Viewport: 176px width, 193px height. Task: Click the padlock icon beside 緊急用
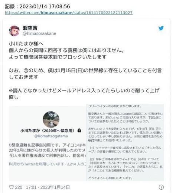coord(79,130)
